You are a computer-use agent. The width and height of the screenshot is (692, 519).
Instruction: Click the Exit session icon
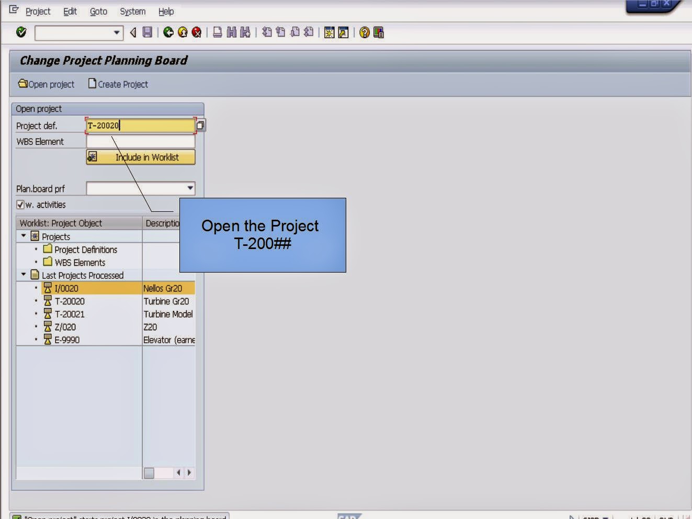[x=182, y=32]
